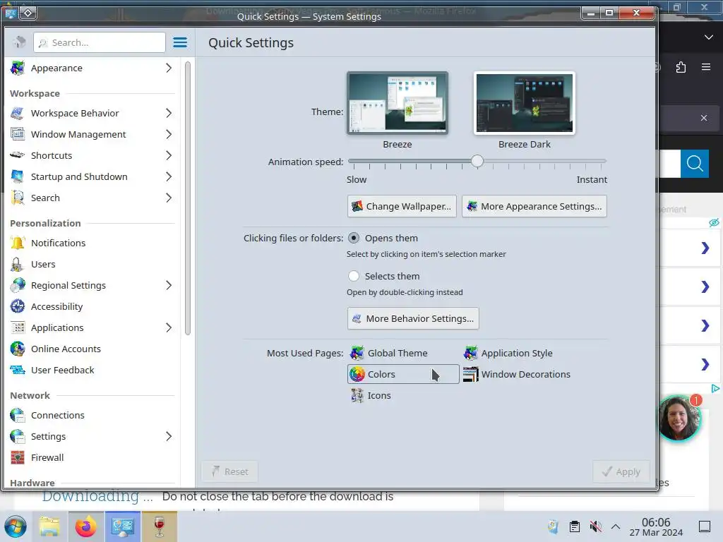Open the Accessibility settings
723x542 pixels.
click(x=92, y=306)
